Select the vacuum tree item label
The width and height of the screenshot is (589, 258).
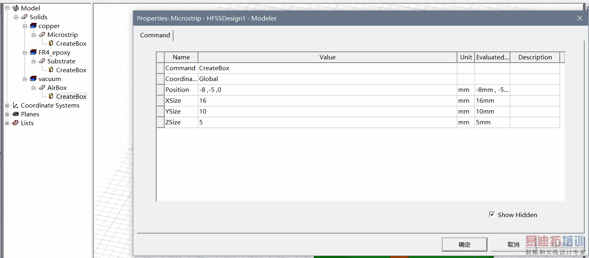(50, 79)
